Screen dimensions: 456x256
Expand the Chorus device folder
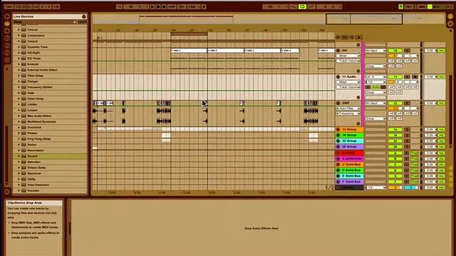(19, 30)
